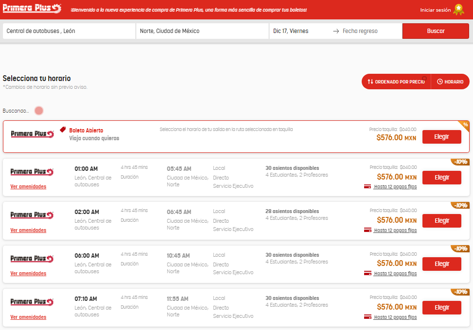Set return date in Fecha regreso
Viewport: 473px width, 330px height.
click(x=360, y=31)
